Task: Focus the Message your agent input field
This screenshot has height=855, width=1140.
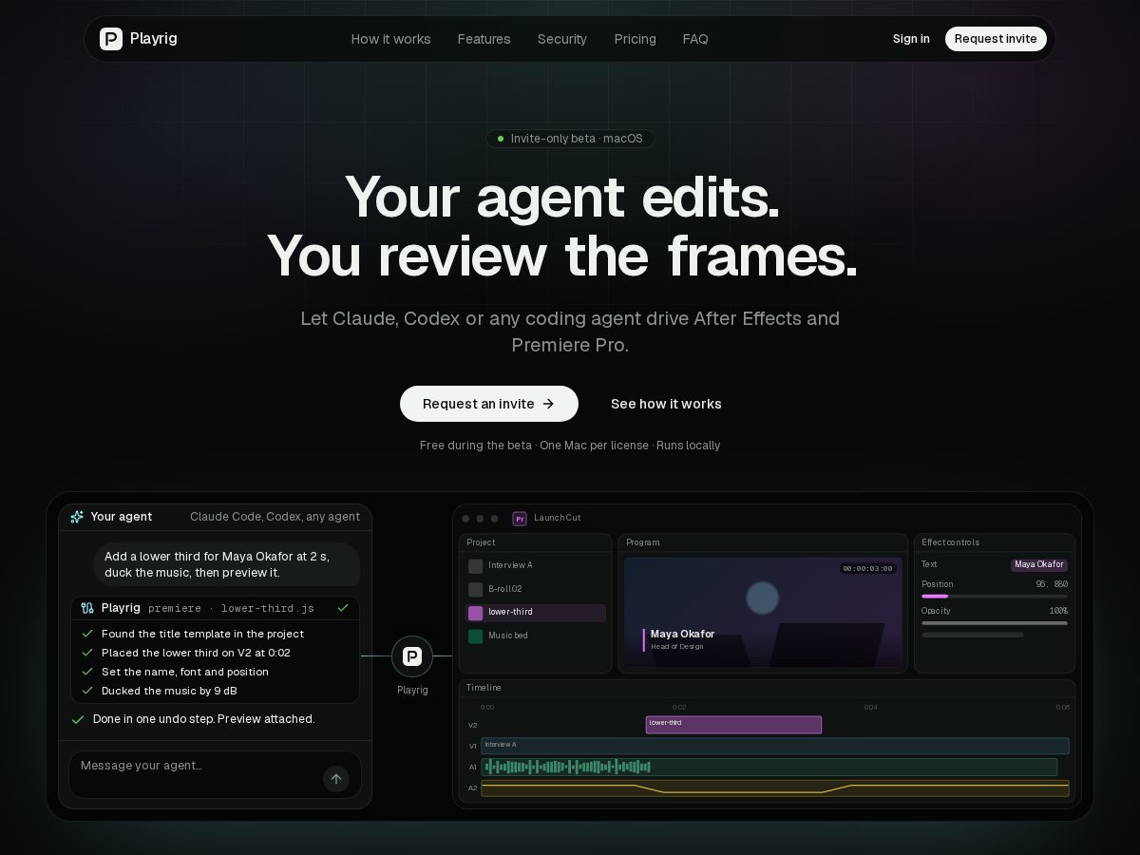Action: (x=215, y=774)
